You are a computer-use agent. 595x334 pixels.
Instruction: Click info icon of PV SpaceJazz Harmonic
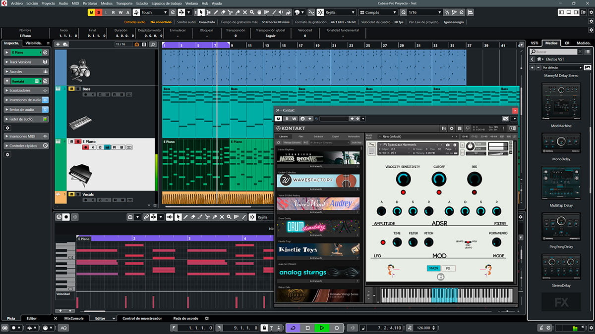tap(455, 144)
